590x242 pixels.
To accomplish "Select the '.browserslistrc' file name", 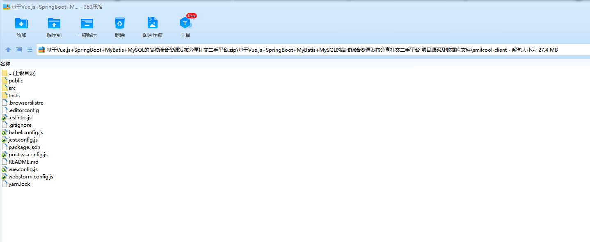I will 26,103.
